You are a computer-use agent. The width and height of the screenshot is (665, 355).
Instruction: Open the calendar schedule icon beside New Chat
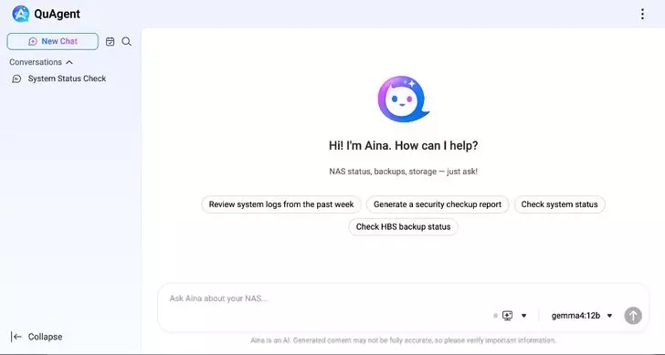[x=110, y=41]
